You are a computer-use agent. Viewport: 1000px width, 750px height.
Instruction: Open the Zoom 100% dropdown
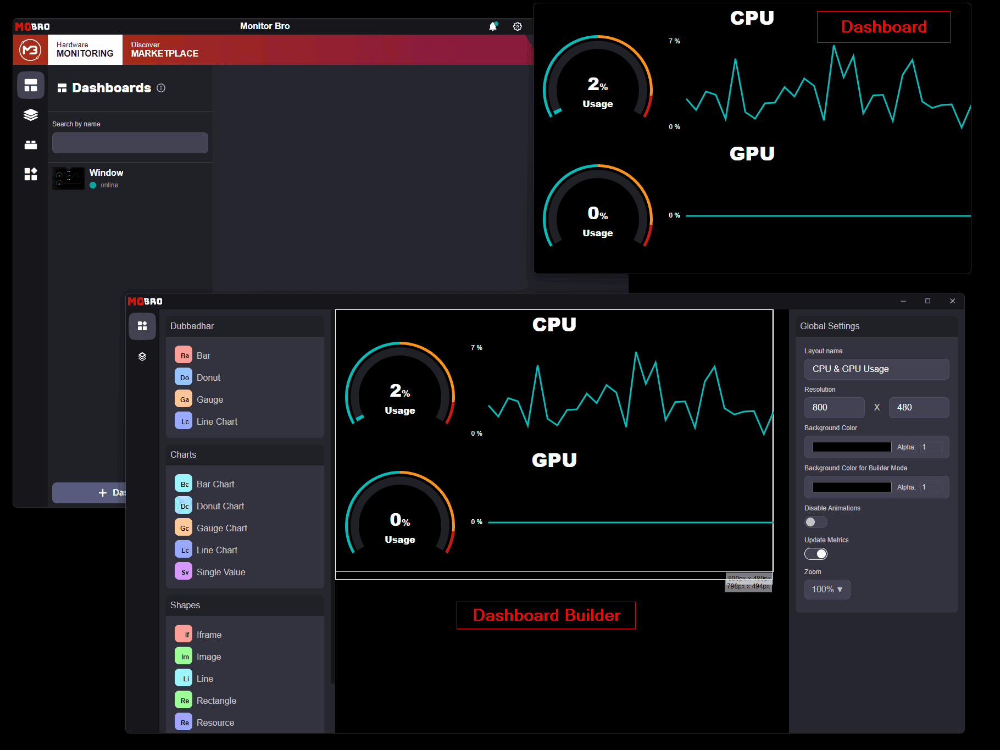pyautogui.click(x=827, y=590)
